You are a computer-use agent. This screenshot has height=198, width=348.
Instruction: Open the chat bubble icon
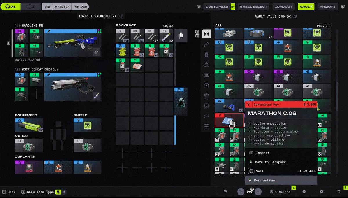(225, 192)
